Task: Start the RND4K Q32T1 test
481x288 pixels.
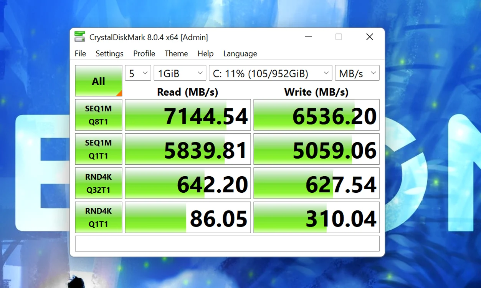Action: [x=99, y=183]
